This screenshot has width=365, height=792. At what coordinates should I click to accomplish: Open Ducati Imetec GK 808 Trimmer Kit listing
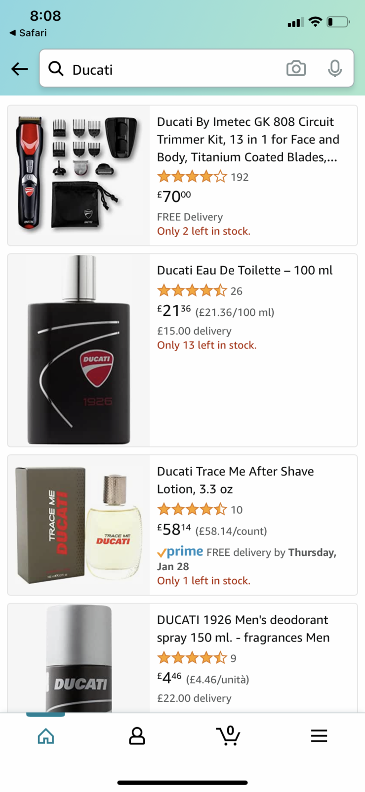coord(247,139)
